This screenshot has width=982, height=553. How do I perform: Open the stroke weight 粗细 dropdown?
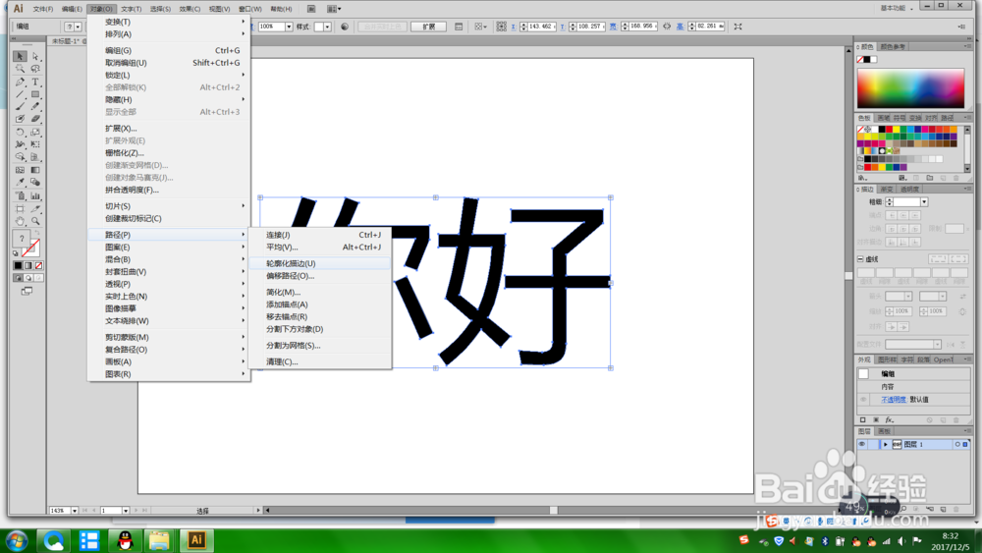coord(924,202)
